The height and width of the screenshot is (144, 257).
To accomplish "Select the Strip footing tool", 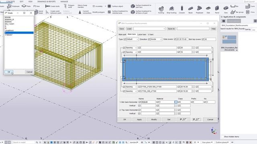I will coord(171,10).
